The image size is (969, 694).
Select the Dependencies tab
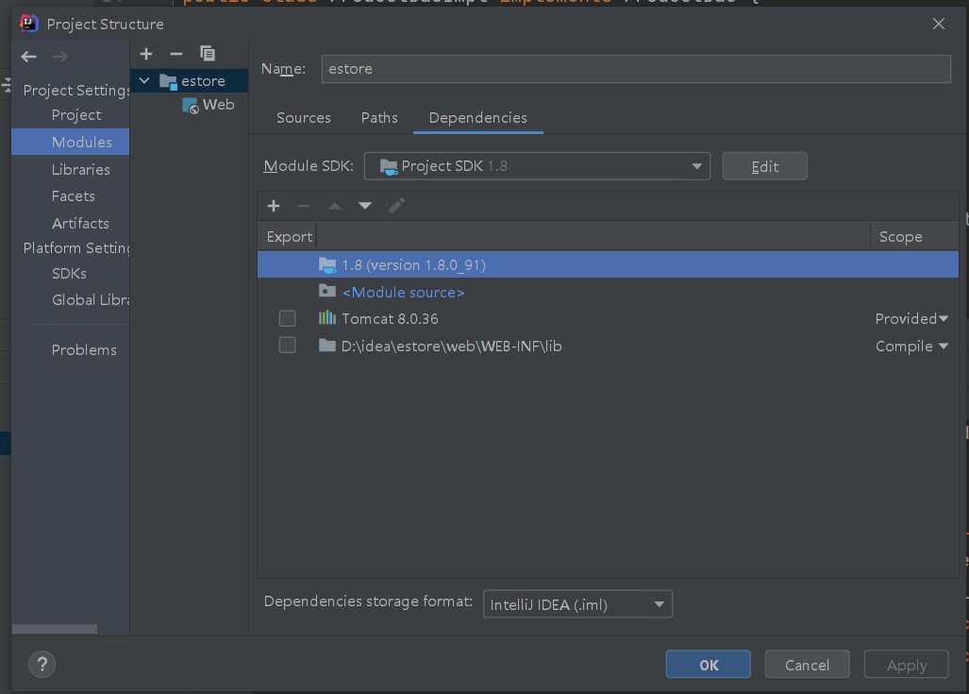click(x=477, y=117)
